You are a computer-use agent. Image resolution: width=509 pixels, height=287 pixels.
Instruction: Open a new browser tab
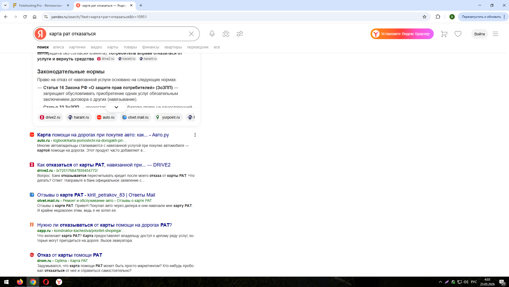(x=141, y=5)
